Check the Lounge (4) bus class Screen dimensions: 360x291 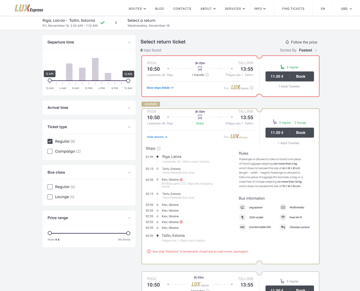click(50, 197)
